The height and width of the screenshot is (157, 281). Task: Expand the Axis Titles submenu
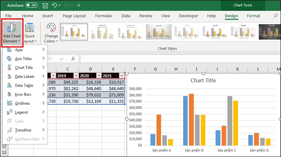(24, 59)
